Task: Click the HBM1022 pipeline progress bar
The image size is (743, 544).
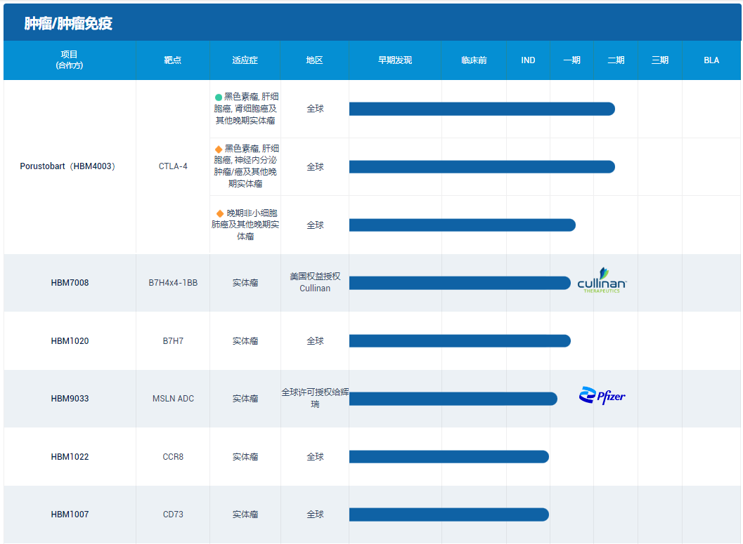Action: click(448, 457)
